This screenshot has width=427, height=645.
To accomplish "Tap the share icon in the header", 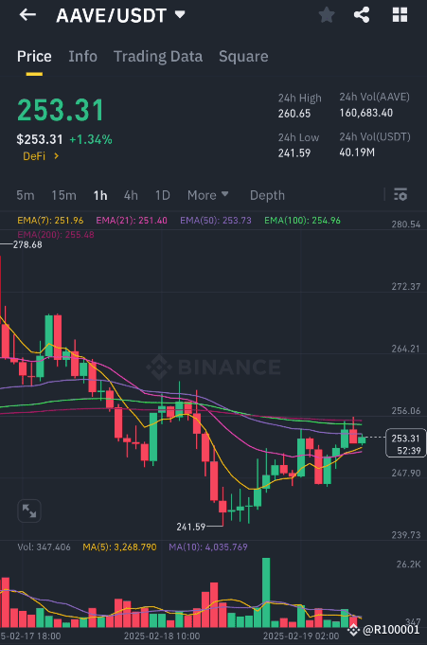I will (362, 15).
